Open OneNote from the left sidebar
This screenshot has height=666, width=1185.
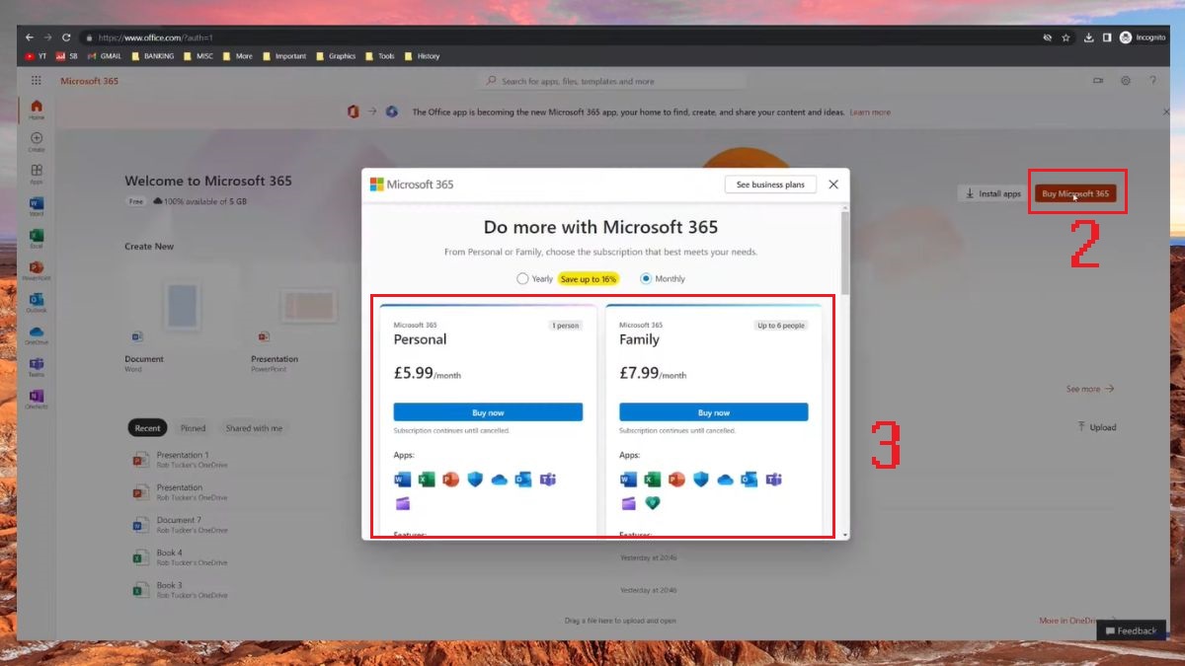pyautogui.click(x=37, y=399)
